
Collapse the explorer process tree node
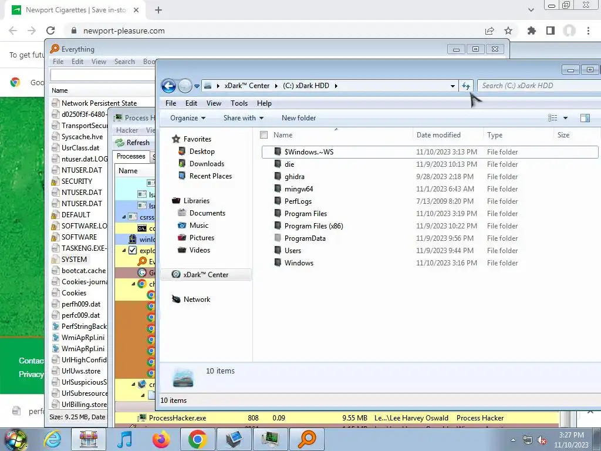124,250
